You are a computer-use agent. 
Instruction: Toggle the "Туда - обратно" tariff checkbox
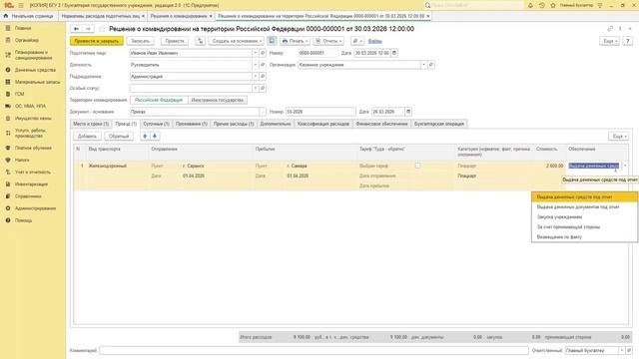pyautogui.click(x=417, y=166)
